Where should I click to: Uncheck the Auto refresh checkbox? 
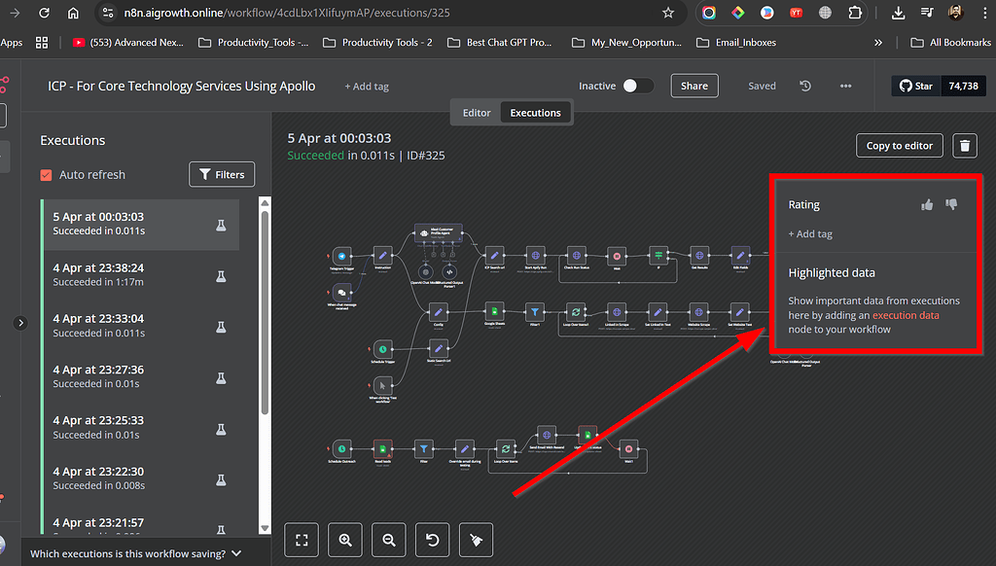46,175
